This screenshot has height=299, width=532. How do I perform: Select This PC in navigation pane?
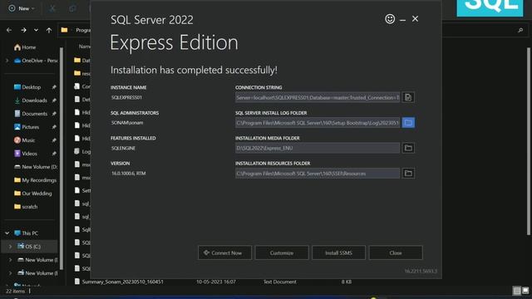26,233
